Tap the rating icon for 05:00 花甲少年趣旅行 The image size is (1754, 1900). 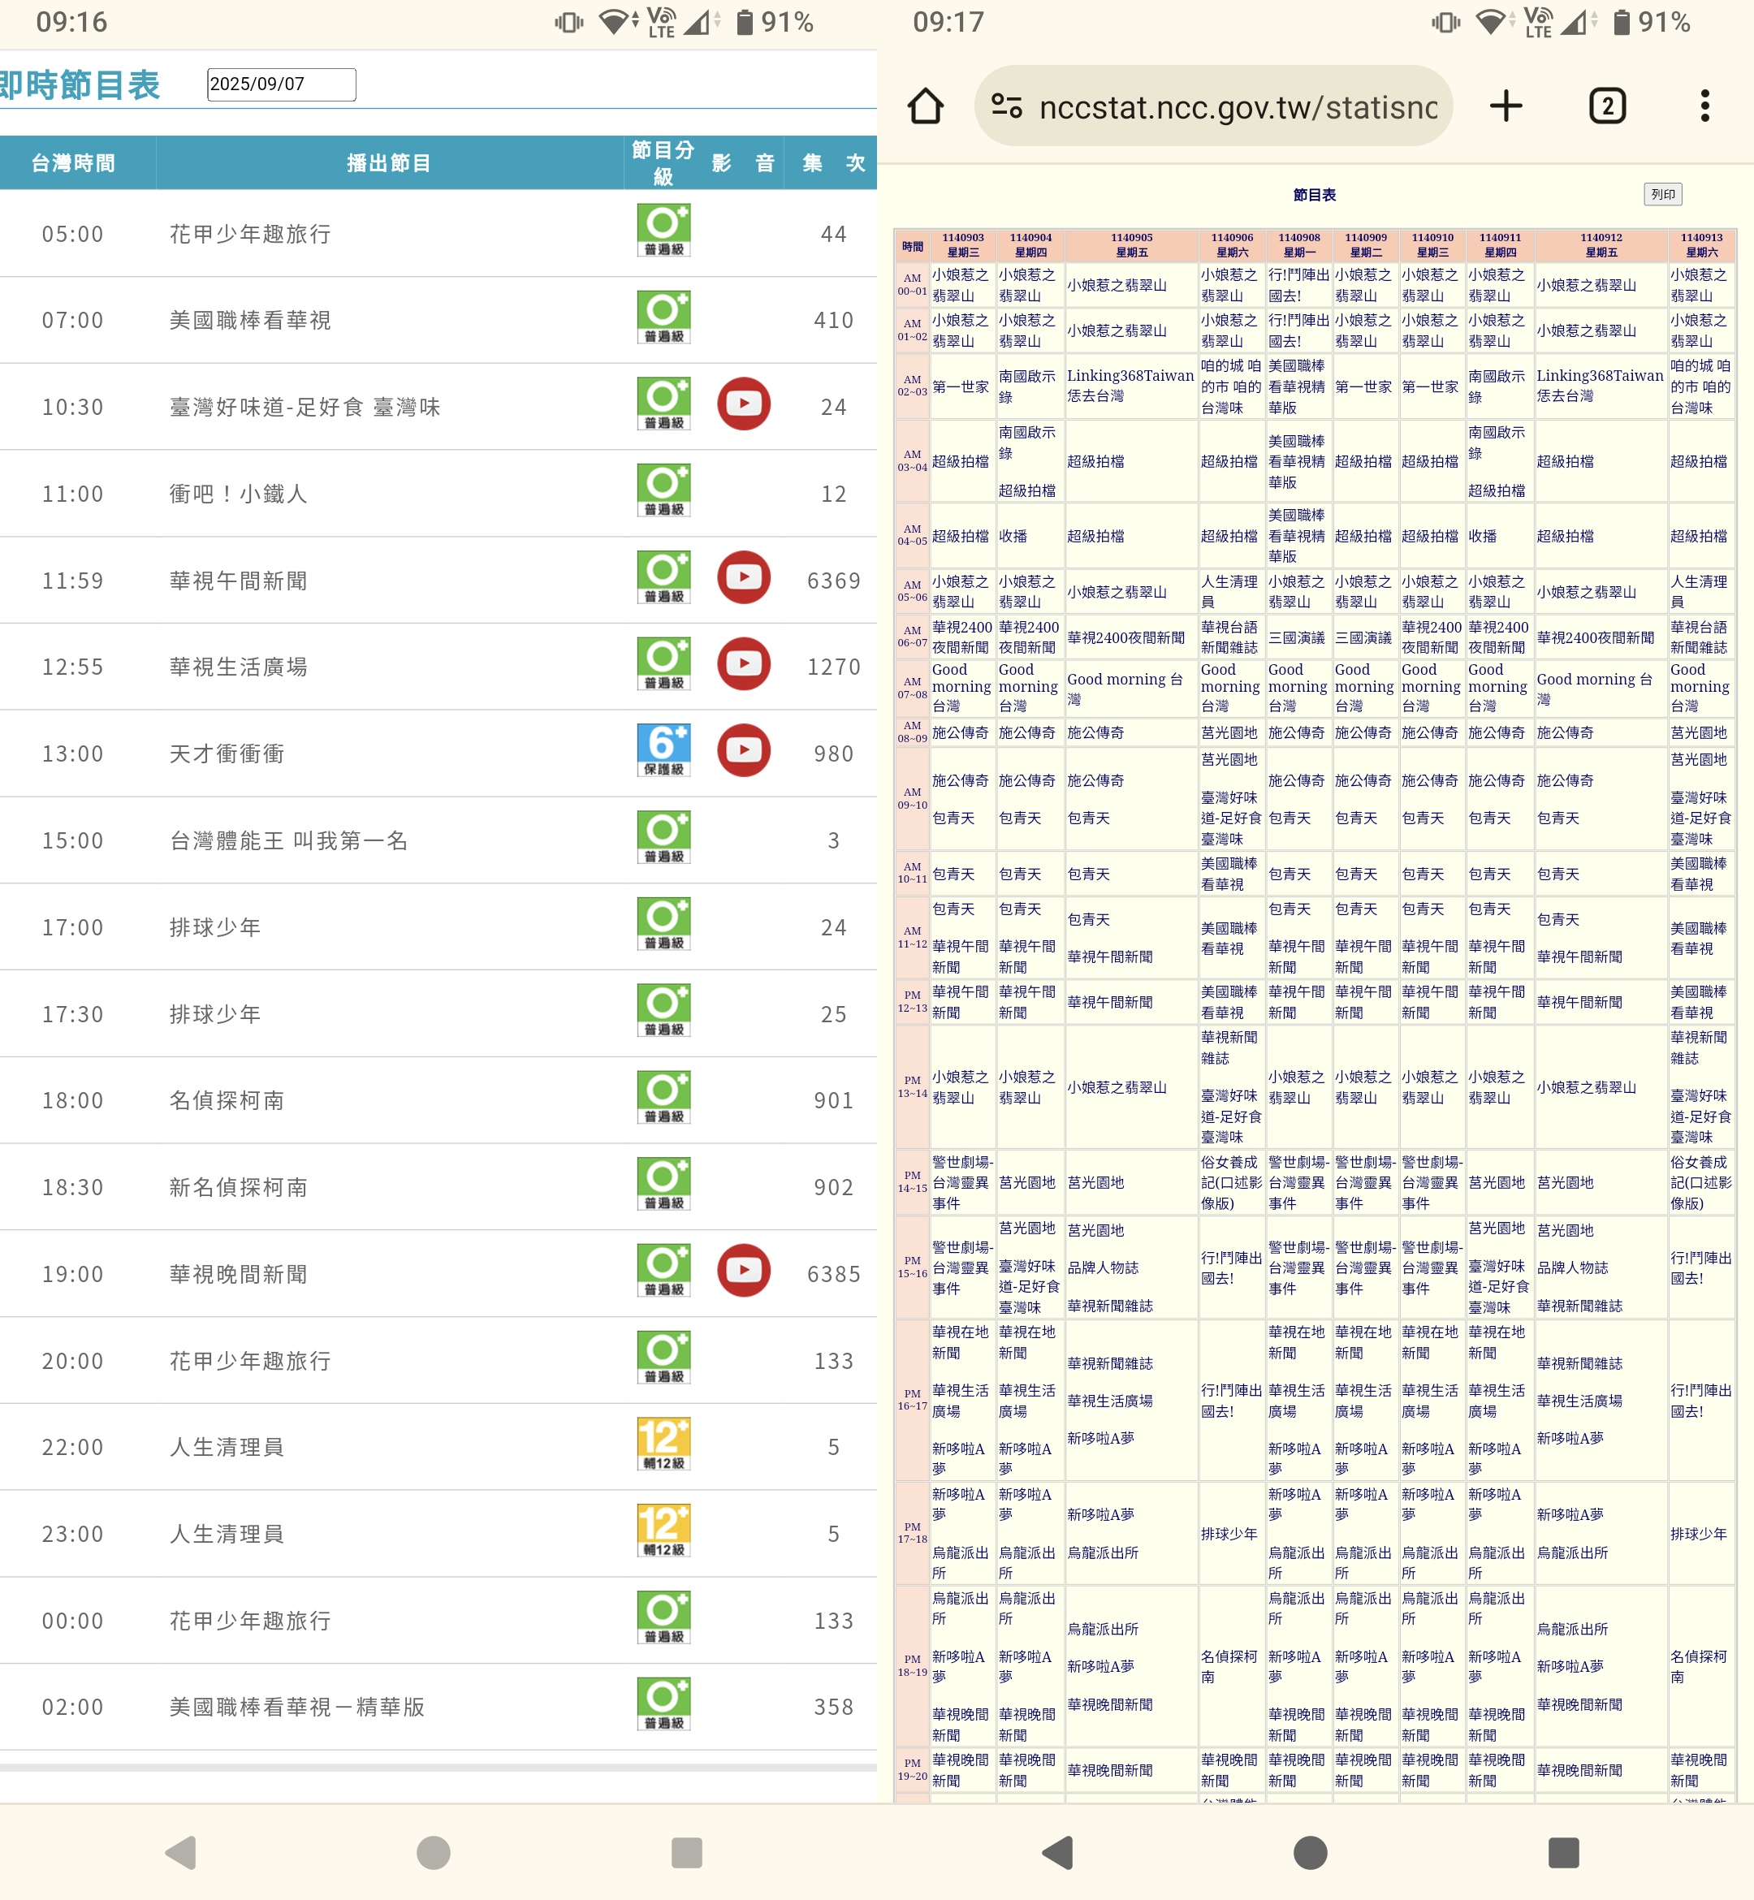[663, 231]
